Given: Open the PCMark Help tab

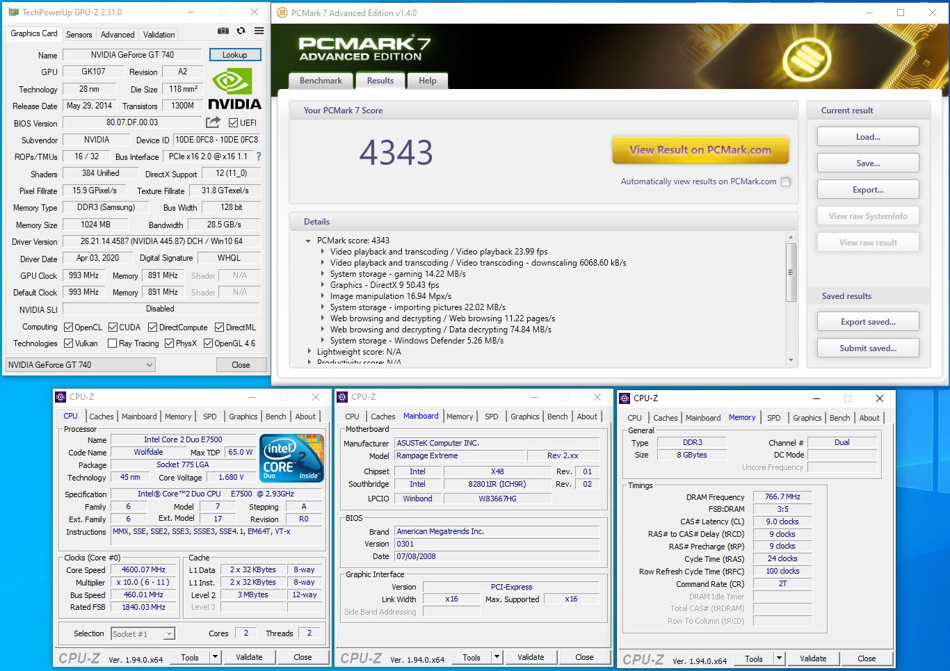Looking at the screenshot, I should tap(428, 81).
